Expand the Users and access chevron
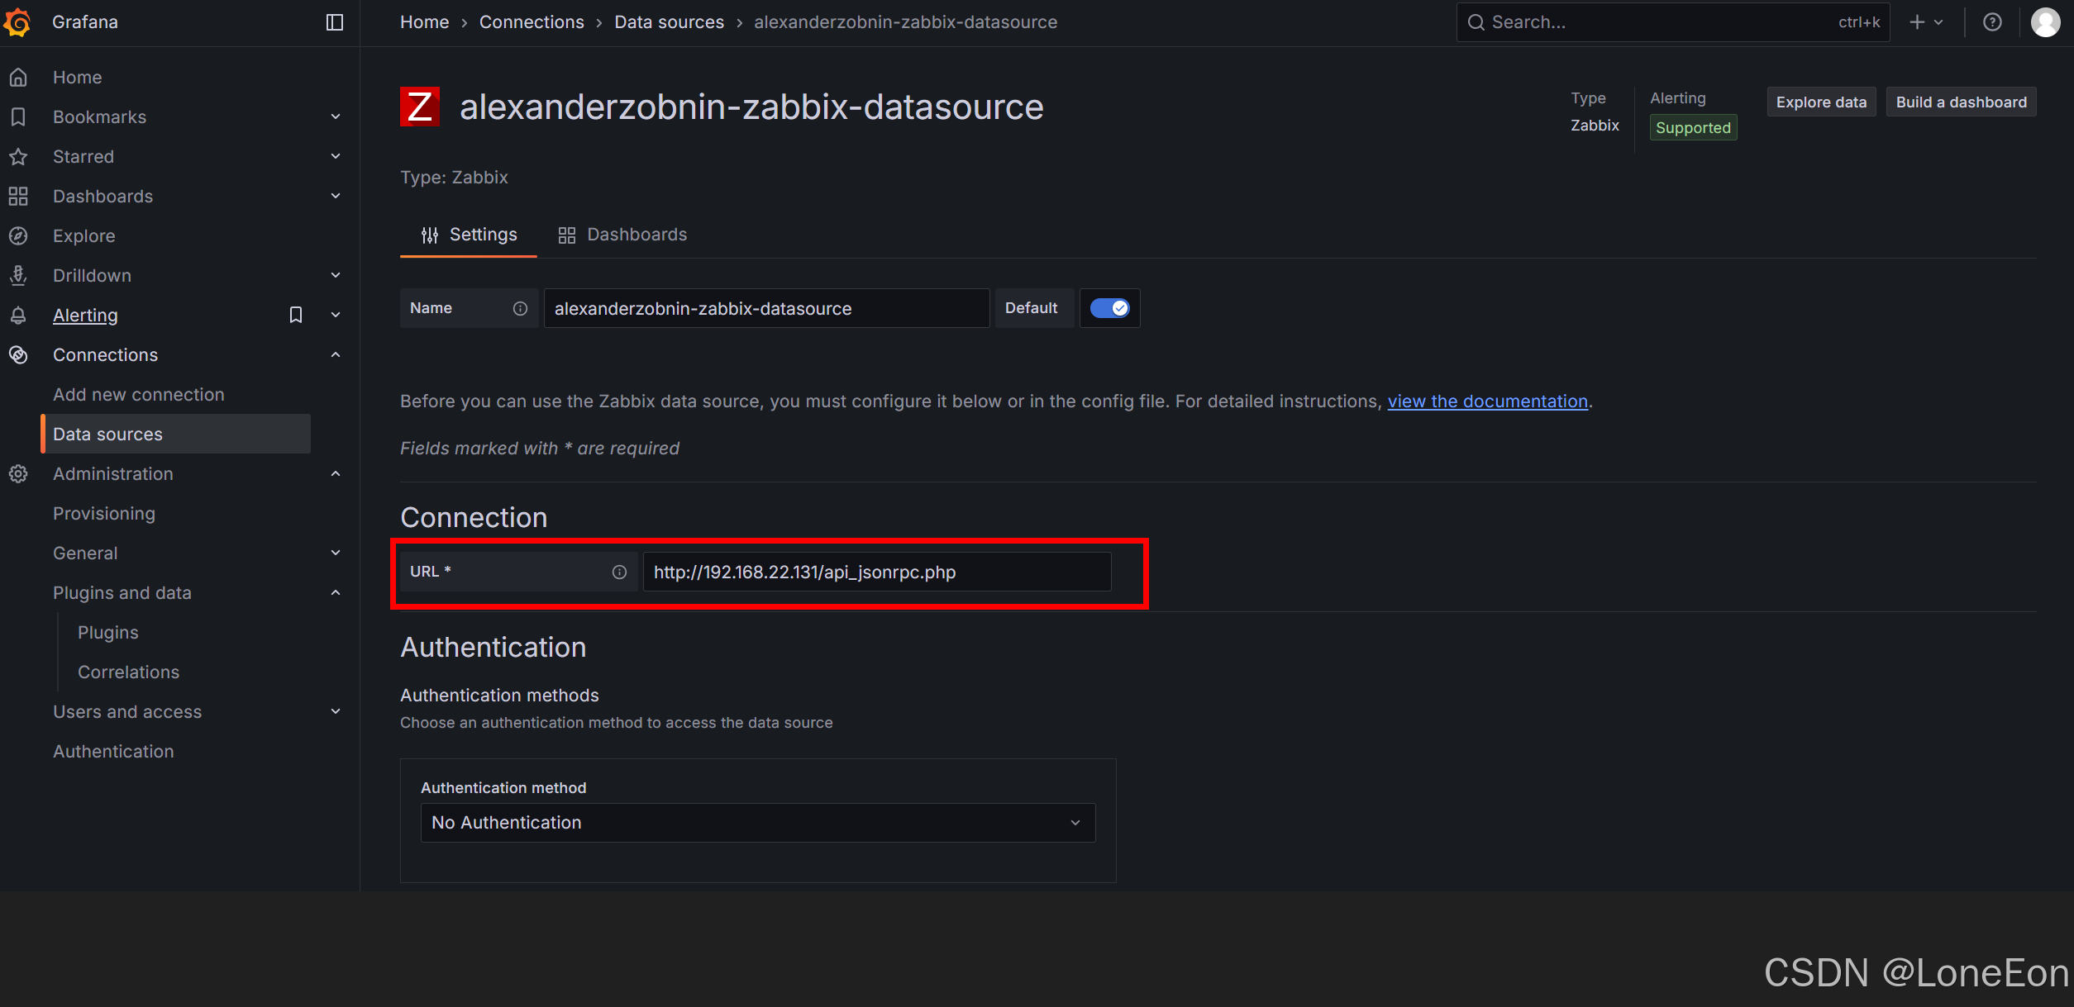The image size is (2074, 1007). coord(336,711)
